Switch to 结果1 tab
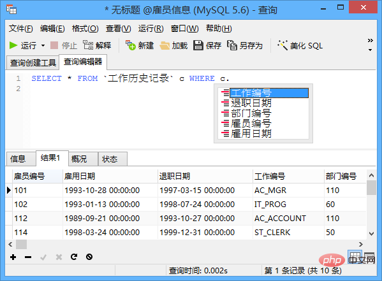 [52, 158]
